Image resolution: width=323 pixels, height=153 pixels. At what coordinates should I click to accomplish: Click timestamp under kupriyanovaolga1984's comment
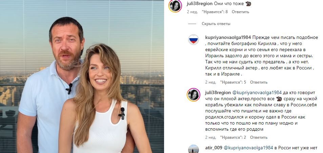210,82
